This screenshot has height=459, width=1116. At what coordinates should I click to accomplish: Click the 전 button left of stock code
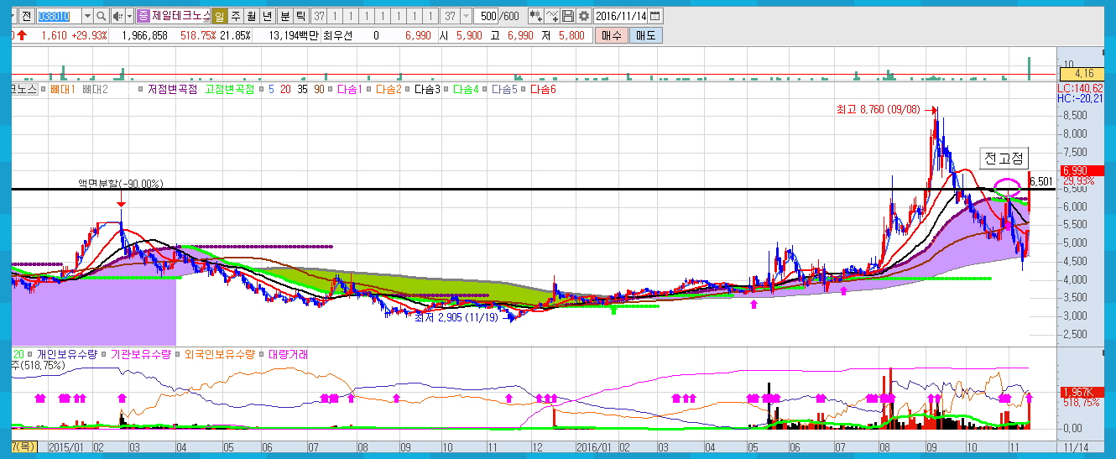pyautogui.click(x=27, y=16)
